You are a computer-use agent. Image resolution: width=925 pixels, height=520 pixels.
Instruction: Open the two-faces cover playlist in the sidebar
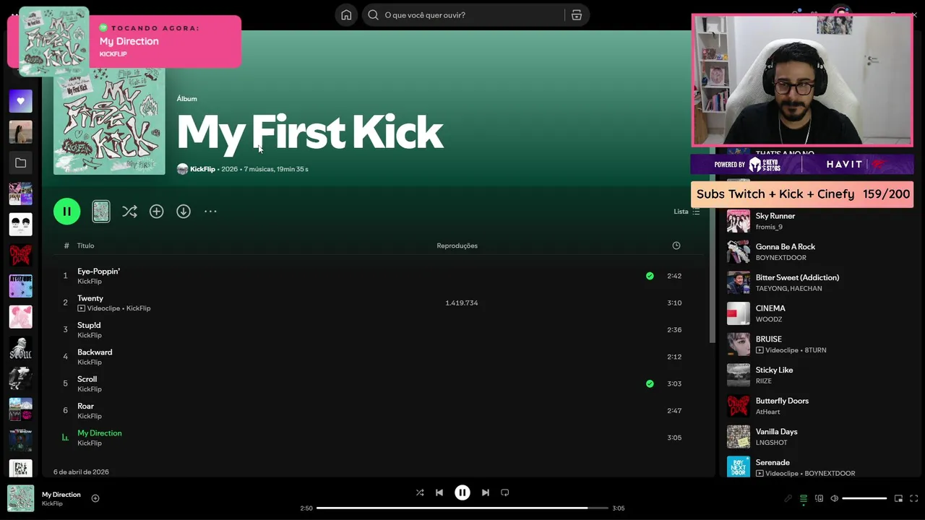[20, 225]
